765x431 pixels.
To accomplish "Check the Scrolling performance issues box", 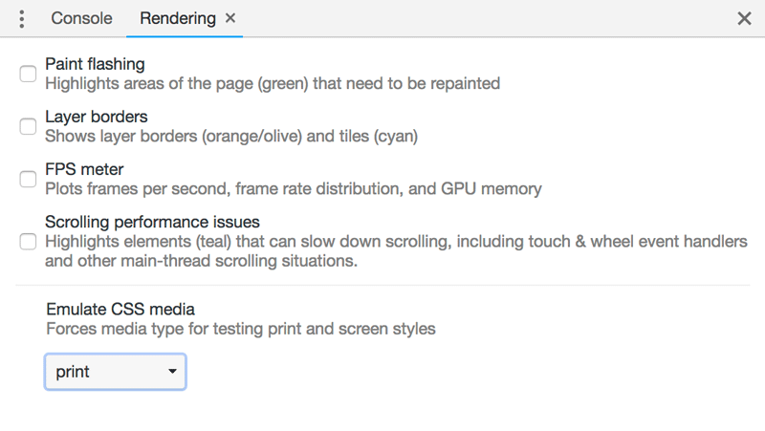I will coord(29,241).
